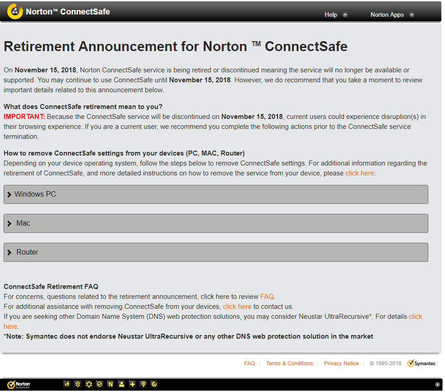Click the red 'IMPORTANT:' text
The width and height of the screenshot is (445, 392).
coord(24,117)
